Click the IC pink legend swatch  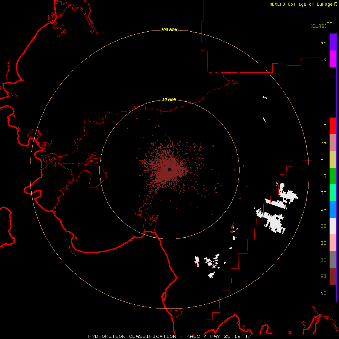333,243
